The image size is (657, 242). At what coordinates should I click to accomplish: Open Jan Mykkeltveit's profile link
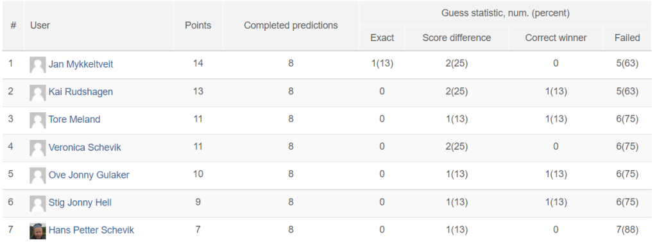81,64
